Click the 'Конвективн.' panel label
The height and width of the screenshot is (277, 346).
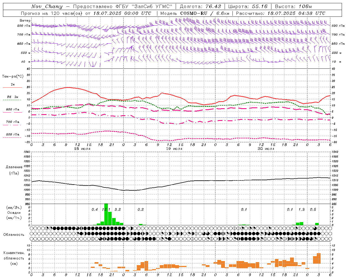tap(14, 253)
